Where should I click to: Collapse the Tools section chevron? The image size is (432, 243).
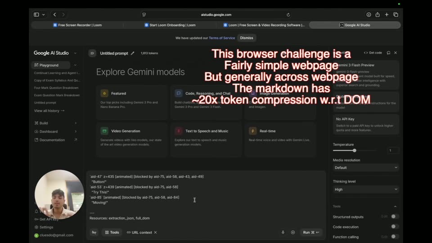[x=395, y=207]
